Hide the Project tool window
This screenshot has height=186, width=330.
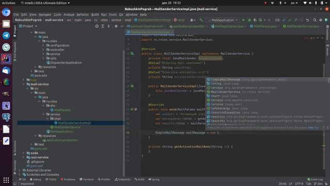point(122,26)
